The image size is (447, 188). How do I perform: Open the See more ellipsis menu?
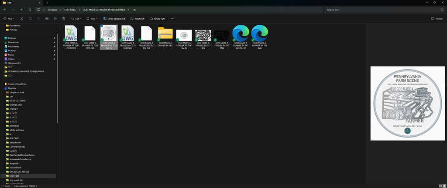point(172,19)
